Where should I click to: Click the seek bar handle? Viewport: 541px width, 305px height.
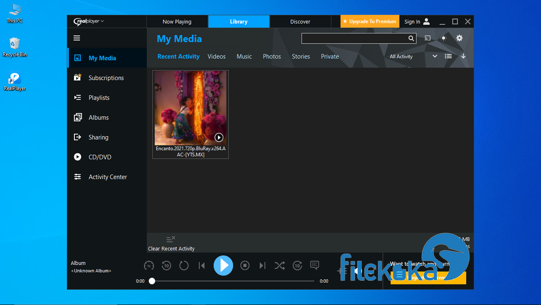(152, 281)
